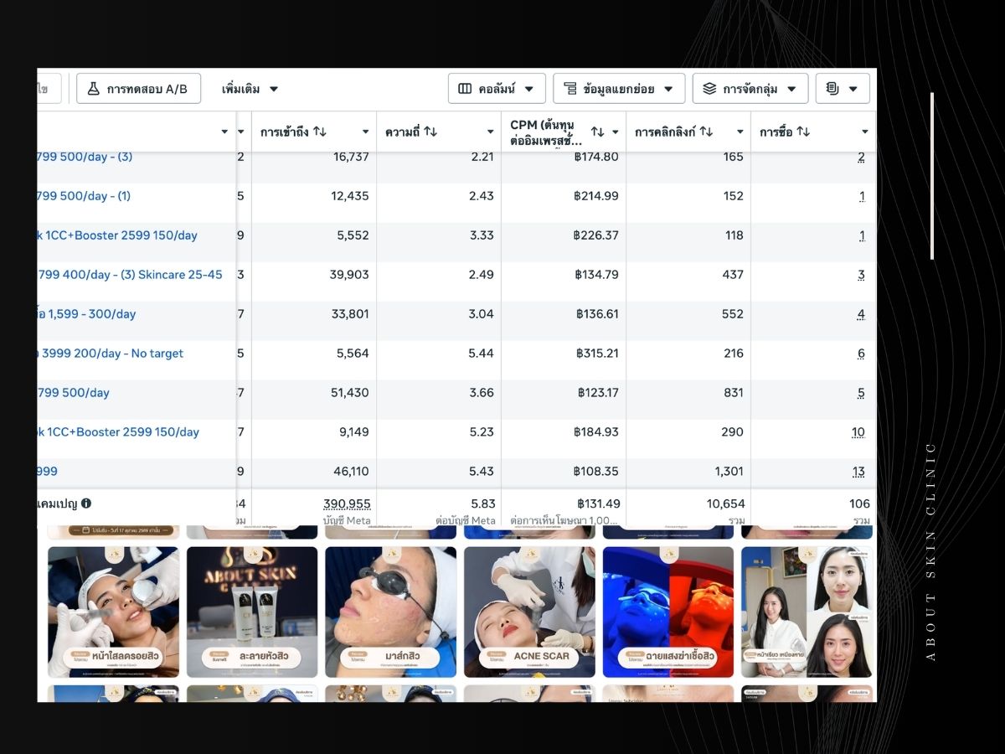Select reach value 16,737

351,157
